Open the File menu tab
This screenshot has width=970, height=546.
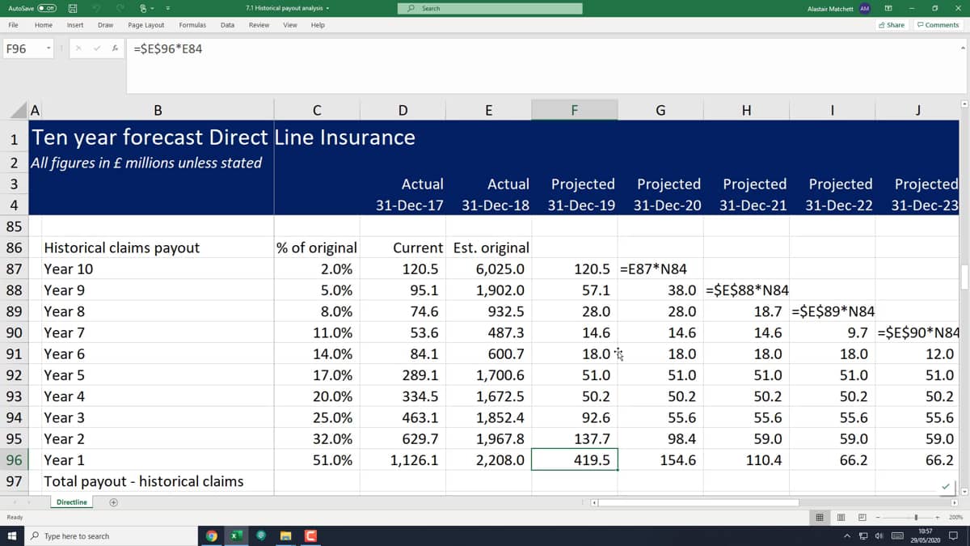click(x=14, y=25)
